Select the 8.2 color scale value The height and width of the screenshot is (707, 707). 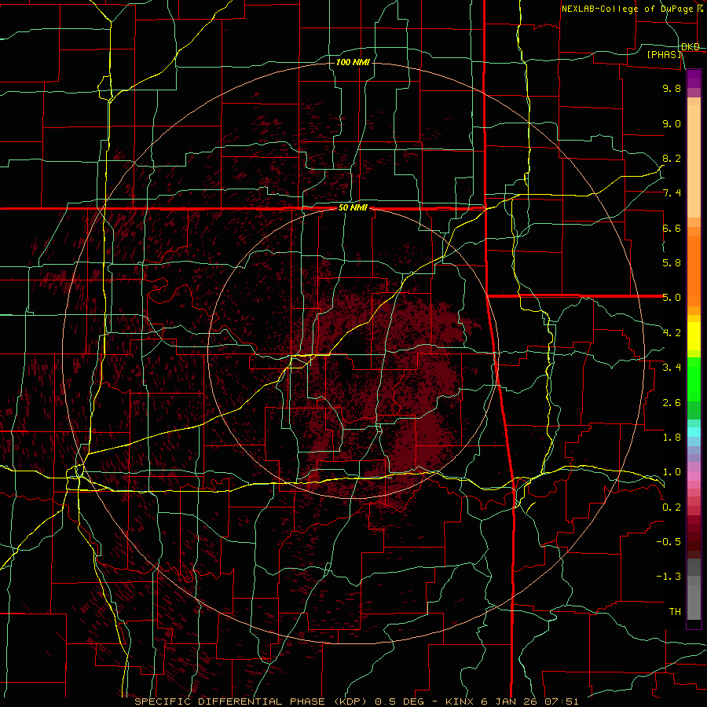[672, 158]
